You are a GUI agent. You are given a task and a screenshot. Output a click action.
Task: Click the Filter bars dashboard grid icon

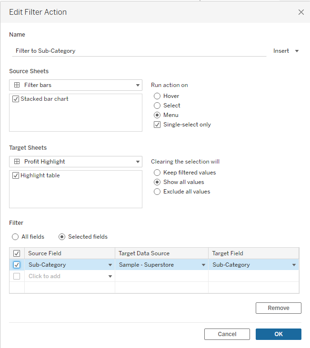point(17,85)
